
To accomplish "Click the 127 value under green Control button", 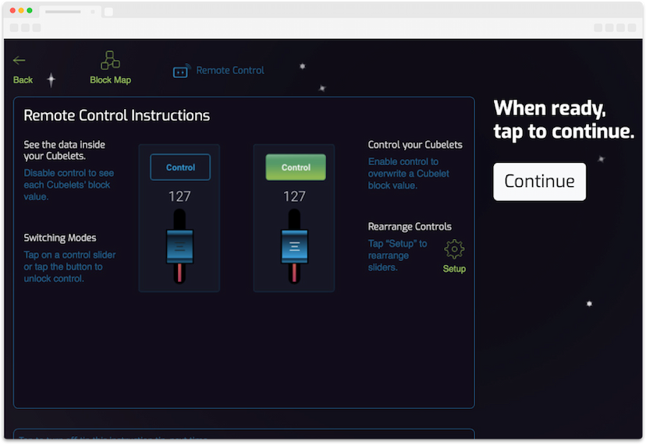I will pos(294,197).
